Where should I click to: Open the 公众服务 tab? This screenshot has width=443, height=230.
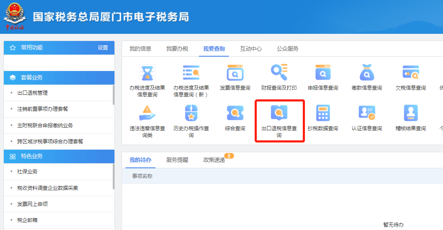pos(288,49)
